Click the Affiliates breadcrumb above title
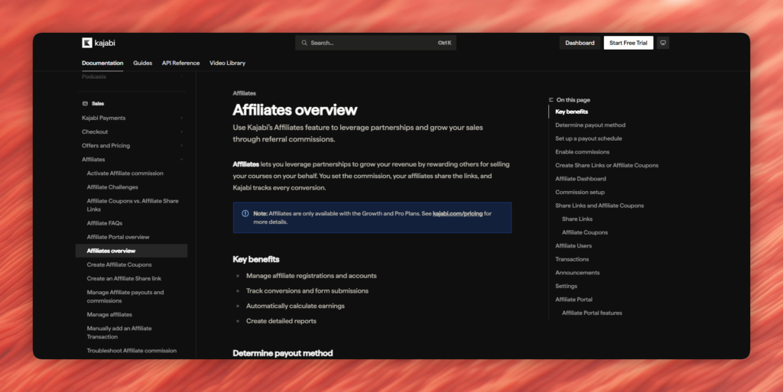Image resolution: width=783 pixels, height=392 pixels. [x=244, y=93]
